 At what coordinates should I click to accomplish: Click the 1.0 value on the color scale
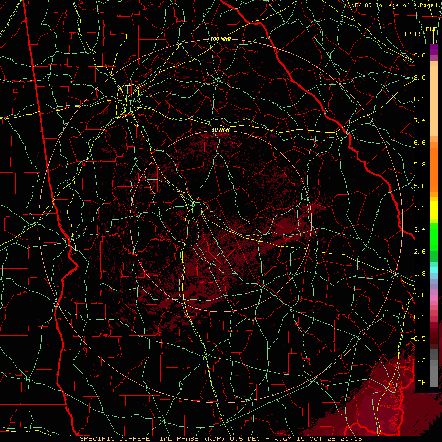click(420, 295)
